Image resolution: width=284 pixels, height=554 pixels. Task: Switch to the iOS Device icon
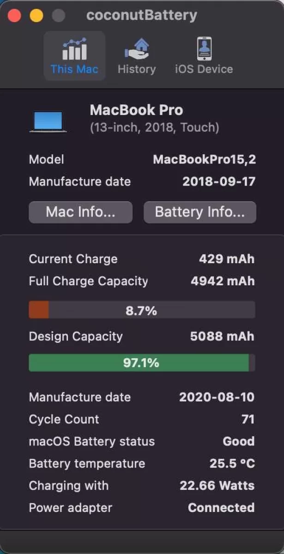pos(204,48)
